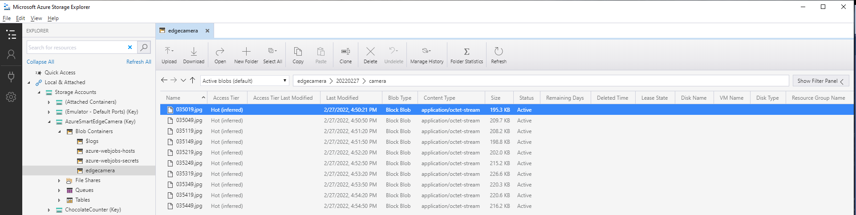
Task: Open the plug Connect icon in sidebar
Action: [11, 77]
